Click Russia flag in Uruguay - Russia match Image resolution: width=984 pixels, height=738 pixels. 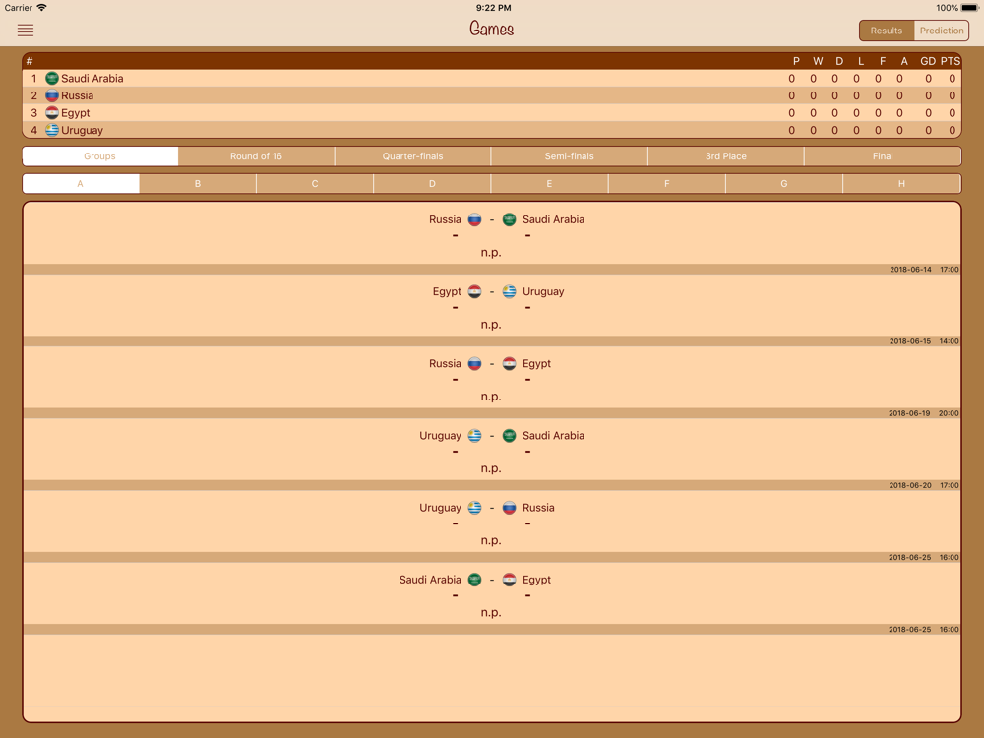[509, 508]
